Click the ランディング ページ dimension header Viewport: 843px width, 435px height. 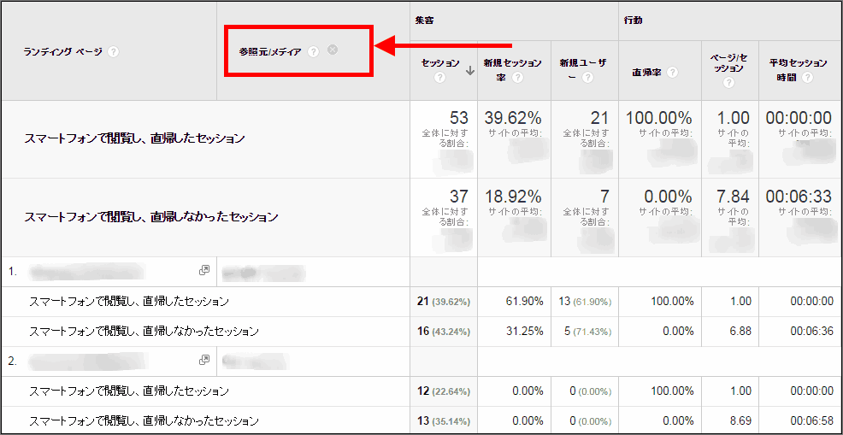(62, 52)
